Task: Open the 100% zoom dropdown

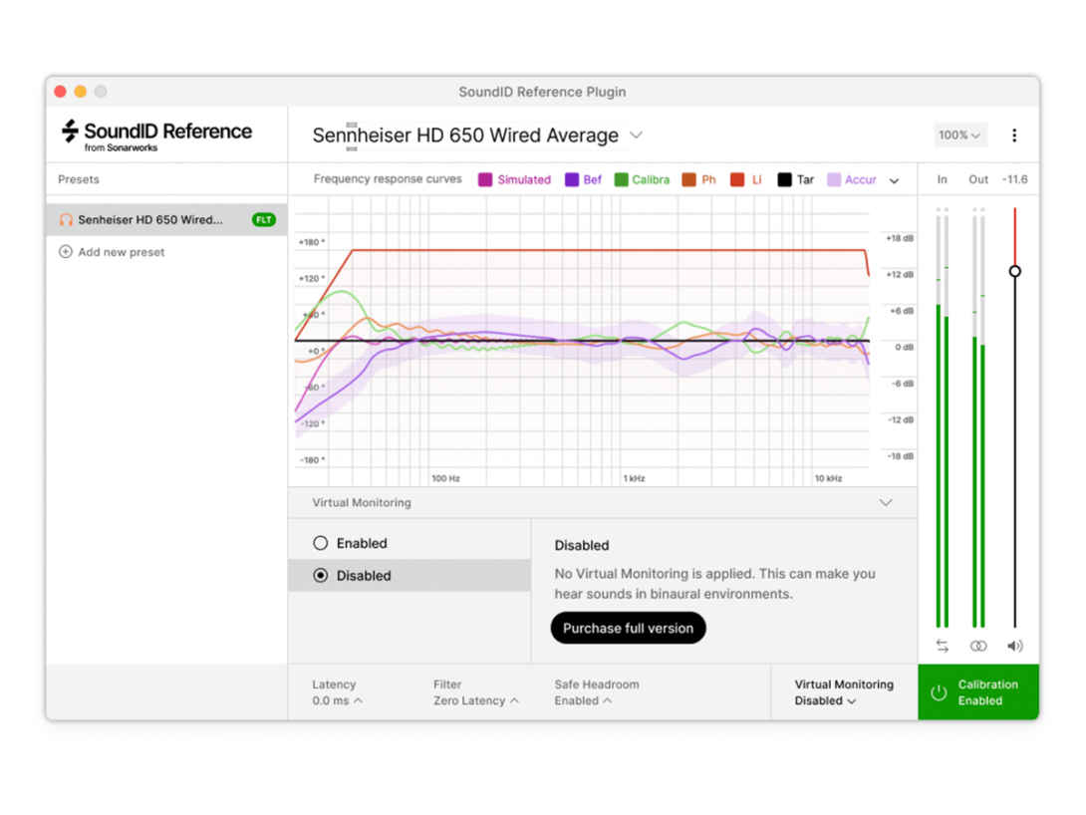Action: click(959, 136)
